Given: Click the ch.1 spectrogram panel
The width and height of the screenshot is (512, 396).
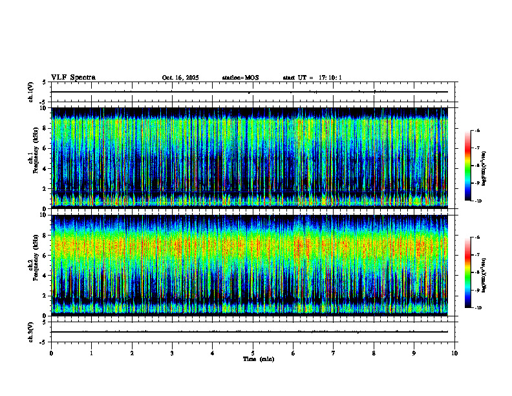Looking at the screenshot, I should [x=250, y=158].
